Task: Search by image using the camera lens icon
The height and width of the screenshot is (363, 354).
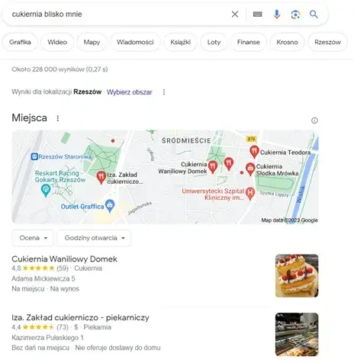Action: click(x=295, y=14)
